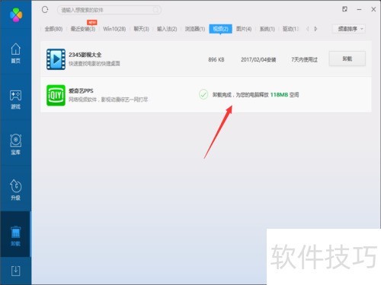381x285 pixels.
Task: Switch to the 最近安装(3) tab
Action: point(83,29)
